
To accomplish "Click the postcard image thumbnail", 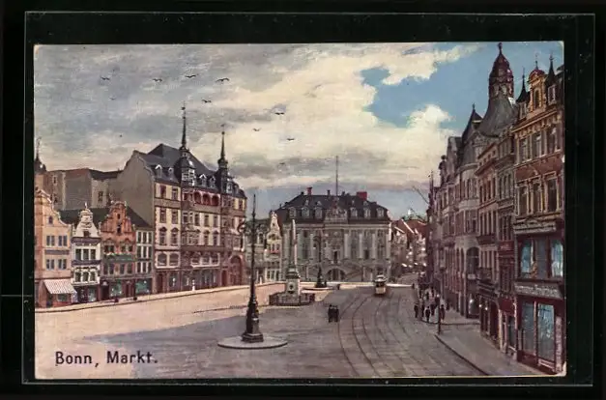I will [300, 210].
